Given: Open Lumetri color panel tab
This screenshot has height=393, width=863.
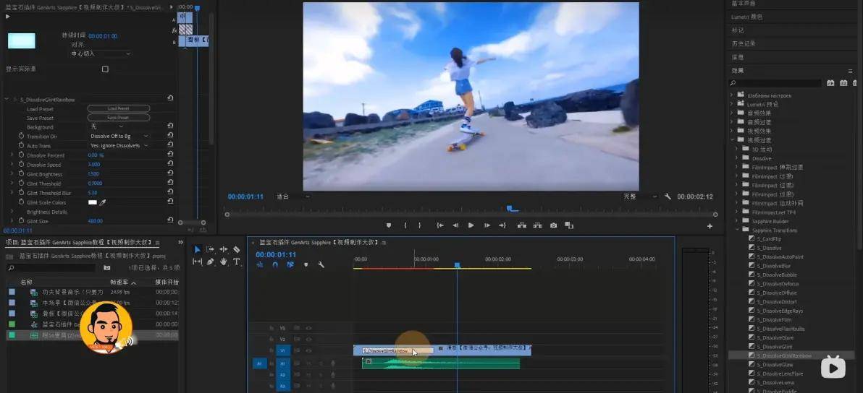Looking at the screenshot, I should (747, 17).
